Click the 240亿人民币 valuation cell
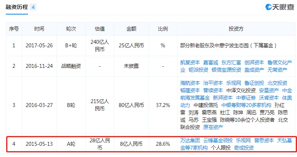Screen dimensions: 297x157 pyautogui.click(x=100, y=46)
